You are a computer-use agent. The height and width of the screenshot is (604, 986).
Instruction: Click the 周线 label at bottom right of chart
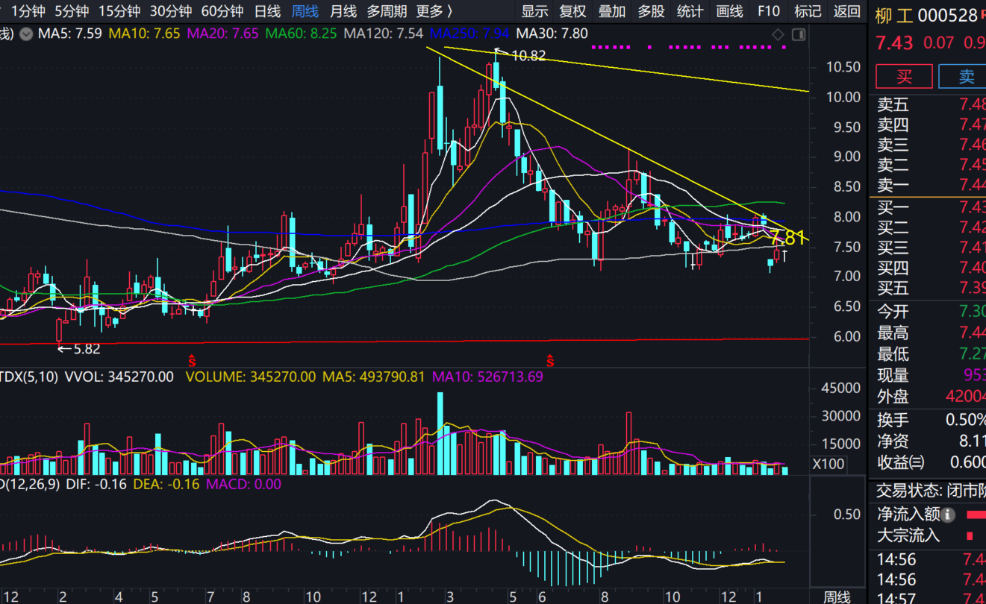tap(836, 597)
